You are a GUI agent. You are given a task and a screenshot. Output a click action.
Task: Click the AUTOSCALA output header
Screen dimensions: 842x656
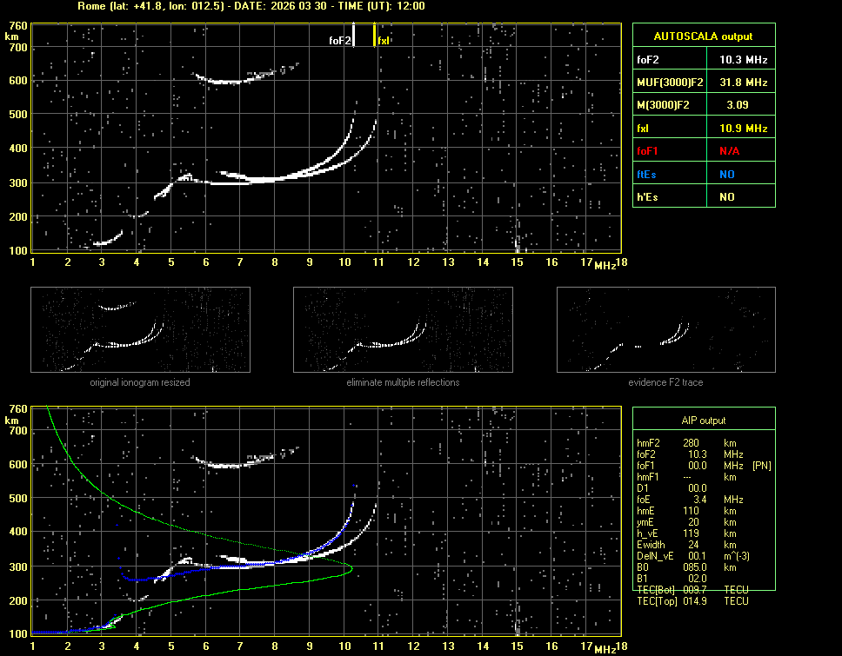704,36
